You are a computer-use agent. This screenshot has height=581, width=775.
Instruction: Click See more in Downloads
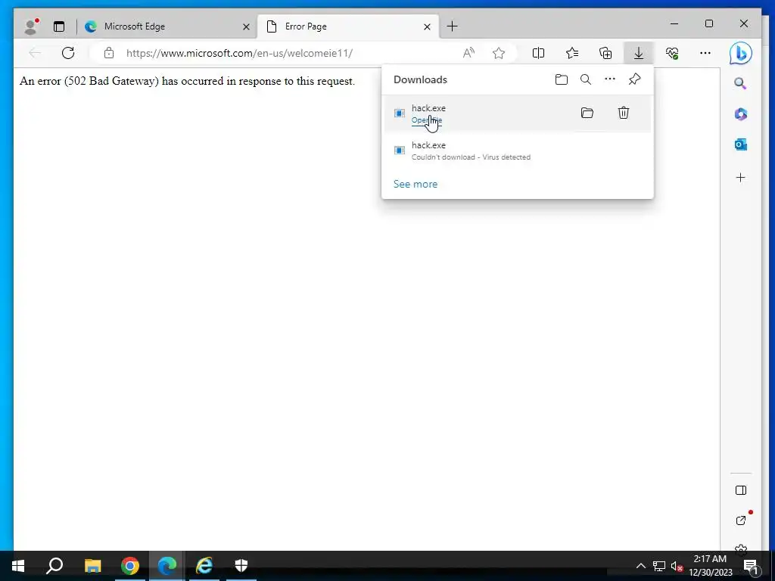pyautogui.click(x=416, y=184)
